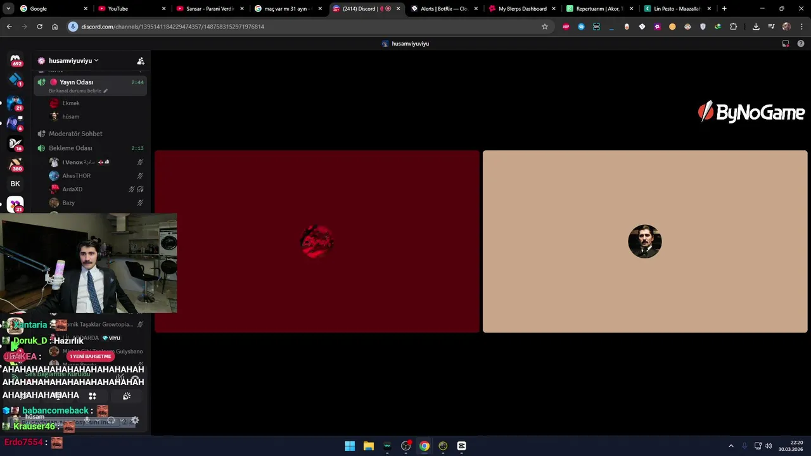Open Yayın Odası voice channel
The width and height of the screenshot is (811, 456).
point(91,85)
